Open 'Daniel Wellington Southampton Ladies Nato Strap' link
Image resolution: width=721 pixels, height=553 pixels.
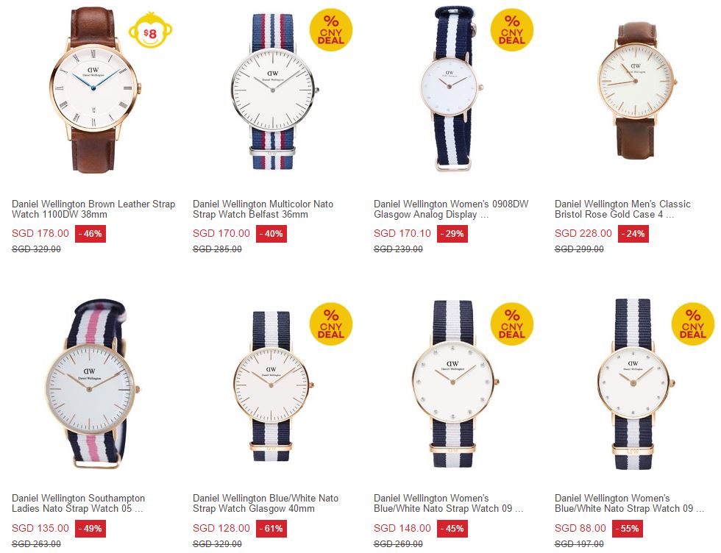(78, 503)
